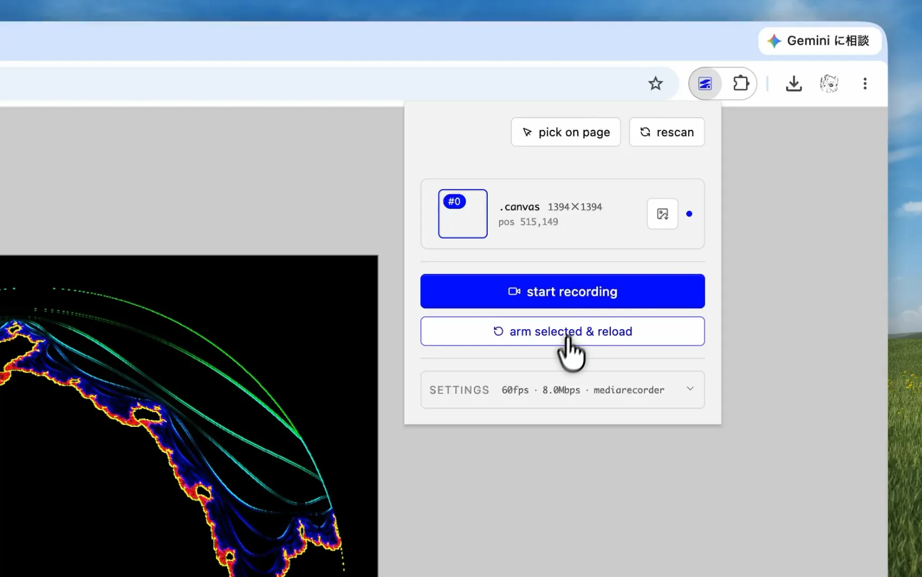Viewport: 922px width, 577px height.
Task: Click the canvas recorder extension icon
Action: point(705,83)
